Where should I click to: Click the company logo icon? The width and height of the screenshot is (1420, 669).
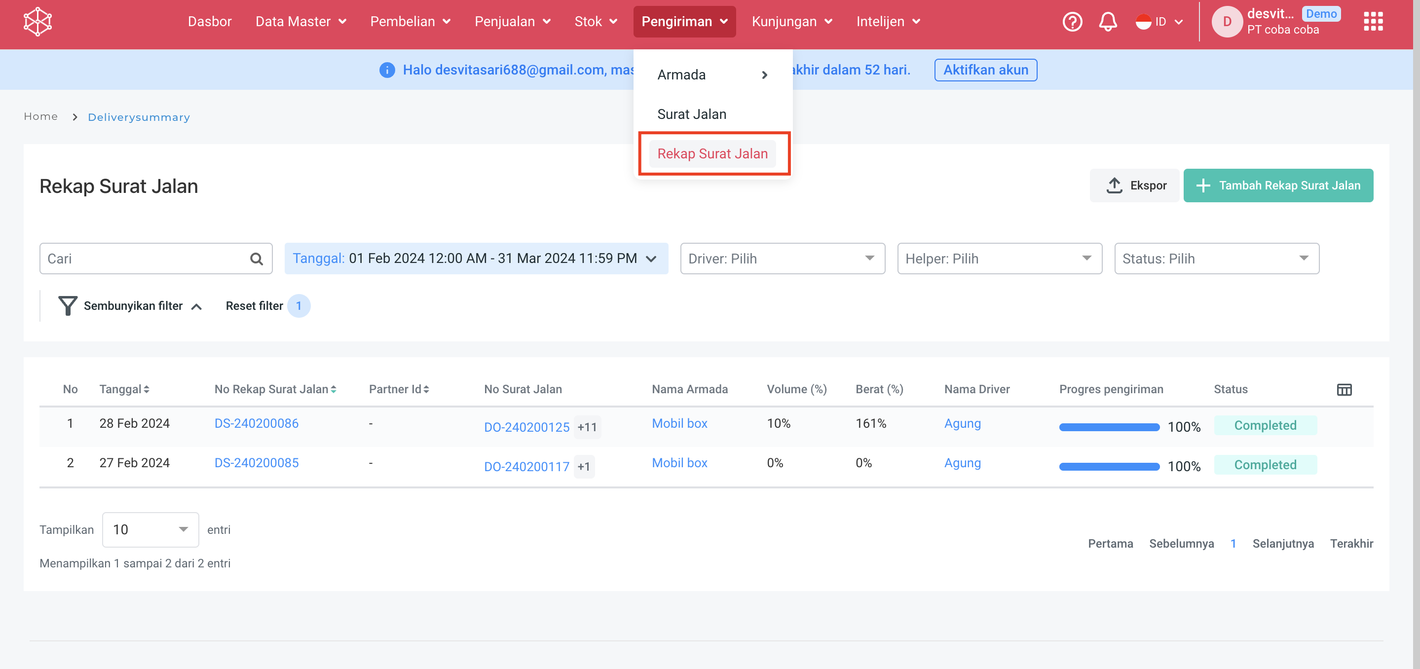pyautogui.click(x=37, y=22)
